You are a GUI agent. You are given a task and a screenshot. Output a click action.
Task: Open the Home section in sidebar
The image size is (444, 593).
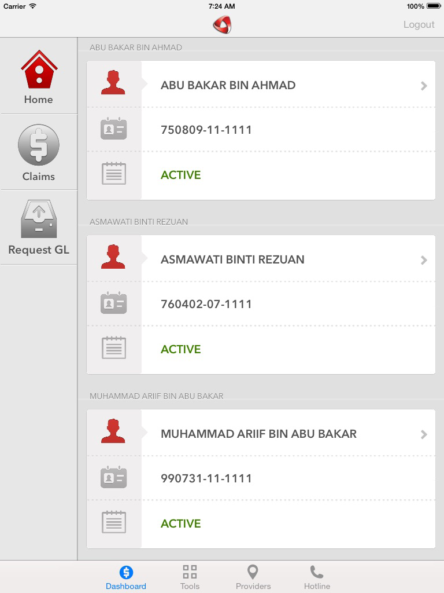(x=39, y=77)
